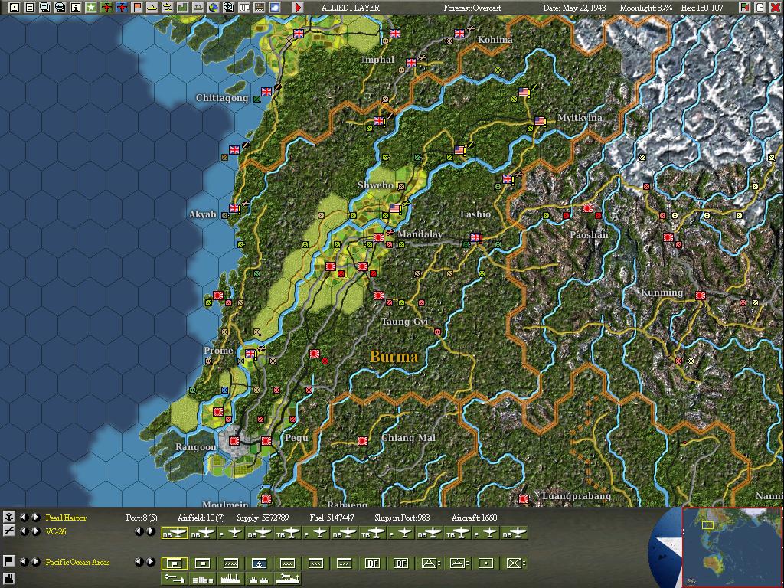The height and width of the screenshot is (588, 784).
Task: Go to previous air group before VC-26
Action: [24, 531]
